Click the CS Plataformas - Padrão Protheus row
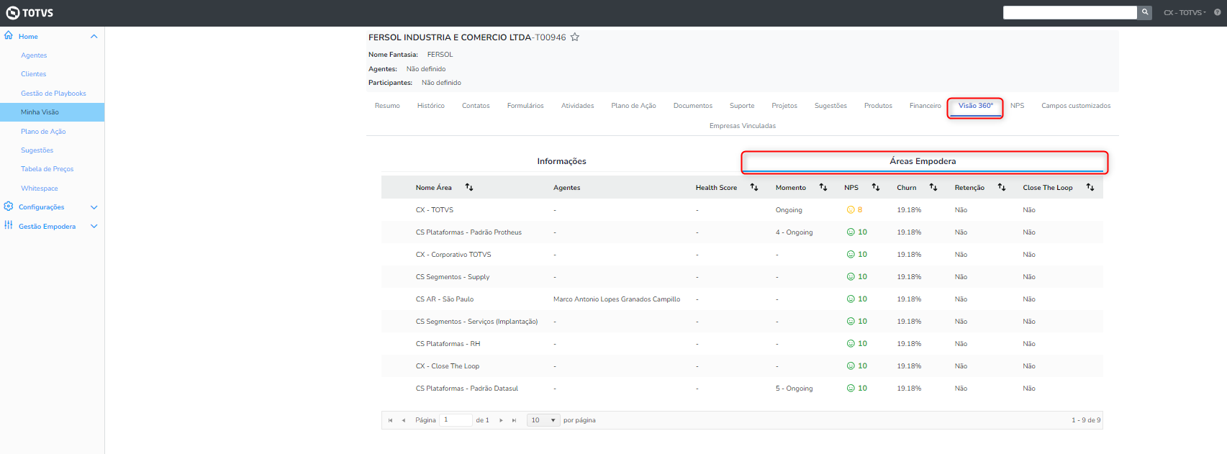1227x454 pixels. click(742, 232)
